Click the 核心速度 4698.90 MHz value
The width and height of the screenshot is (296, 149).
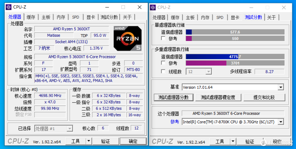tap(50, 95)
